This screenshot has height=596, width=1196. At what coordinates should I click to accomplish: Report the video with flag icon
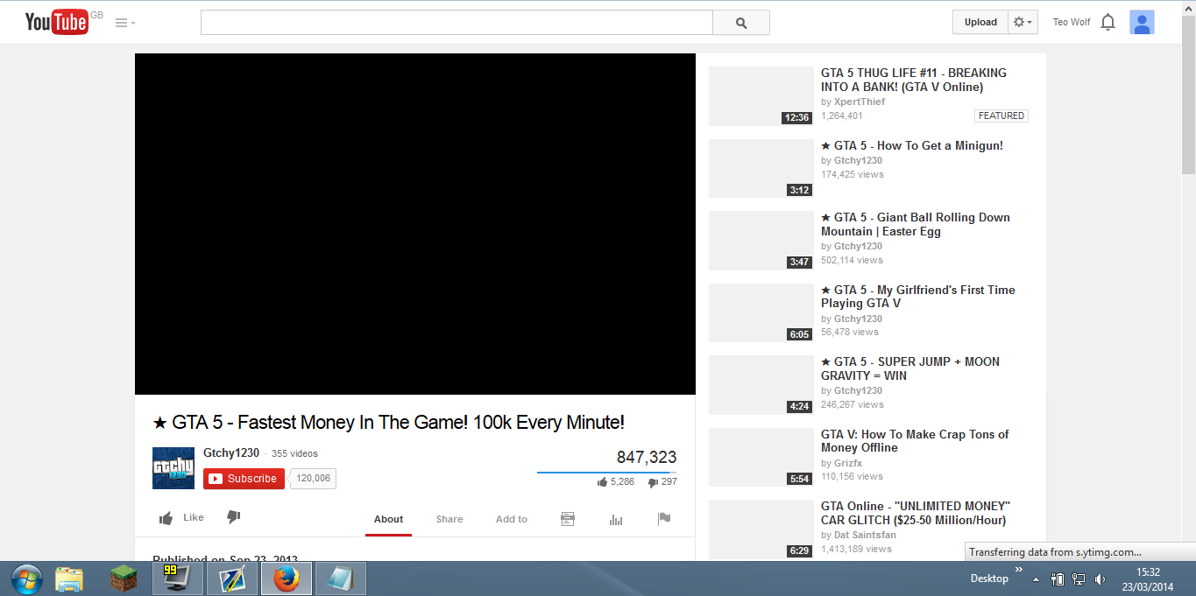coord(664,519)
